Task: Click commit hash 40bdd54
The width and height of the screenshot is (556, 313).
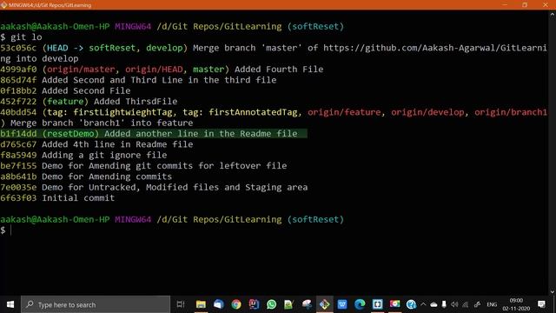Action: 18,112
